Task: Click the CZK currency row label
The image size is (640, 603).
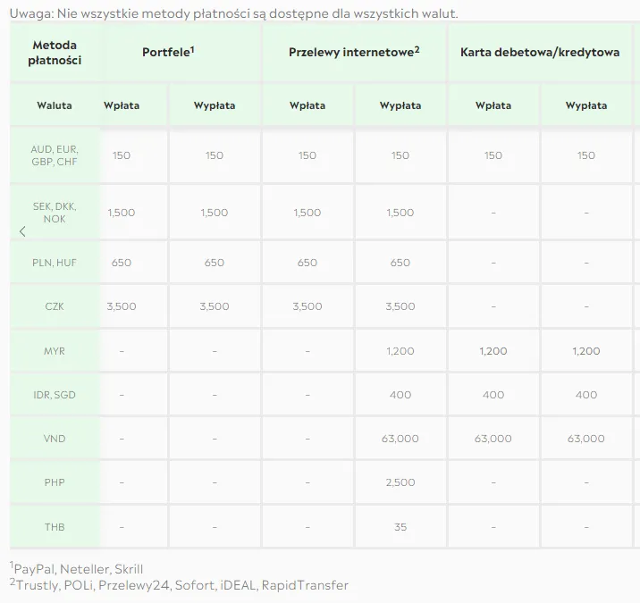Action: [55, 306]
